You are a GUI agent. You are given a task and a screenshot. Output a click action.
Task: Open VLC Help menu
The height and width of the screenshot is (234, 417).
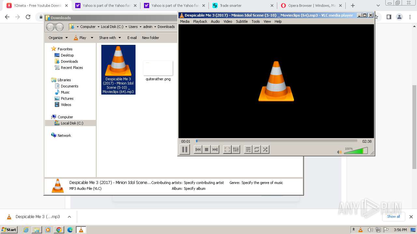[x=278, y=21]
